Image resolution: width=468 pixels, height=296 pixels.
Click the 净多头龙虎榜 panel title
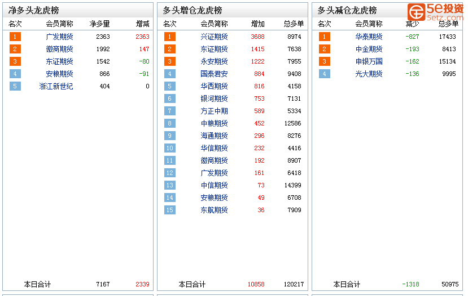(x=33, y=11)
